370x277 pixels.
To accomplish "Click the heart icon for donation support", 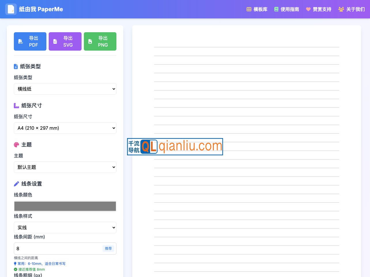I will [308, 9].
